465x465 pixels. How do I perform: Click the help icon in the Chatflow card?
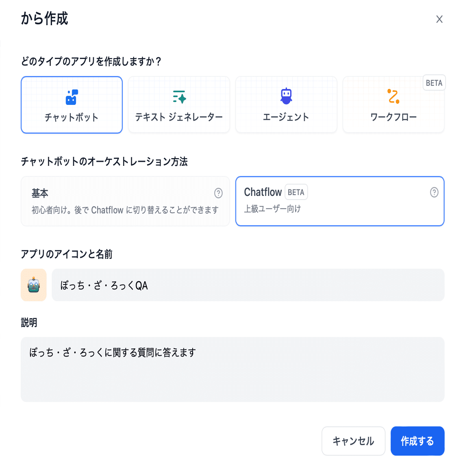(x=434, y=192)
